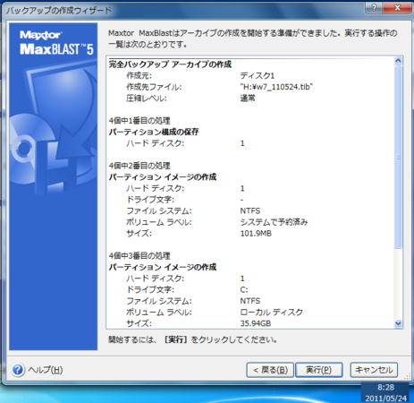The height and width of the screenshot is (403, 414).
Task: Click the size value 35.94GB
Action: coord(256,323)
